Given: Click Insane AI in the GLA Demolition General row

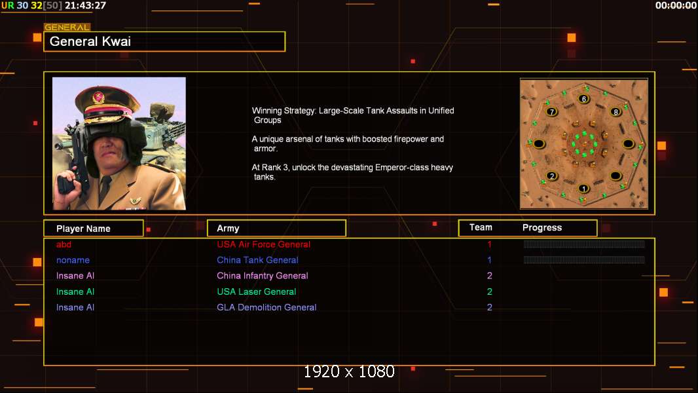Looking at the screenshot, I should (x=75, y=307).
